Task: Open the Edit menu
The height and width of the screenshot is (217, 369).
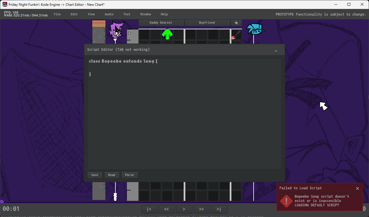Action: pos(74,14)
